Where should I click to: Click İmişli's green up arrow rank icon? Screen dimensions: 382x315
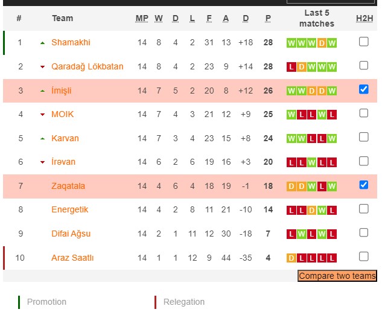(x=42, y=91)
